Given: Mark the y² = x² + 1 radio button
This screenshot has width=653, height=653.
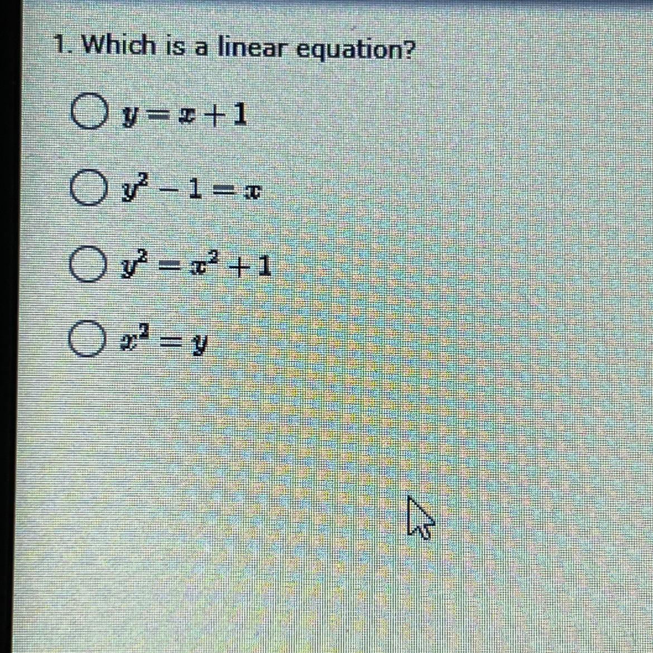Looking at the screenshot, I should (87, 265).
